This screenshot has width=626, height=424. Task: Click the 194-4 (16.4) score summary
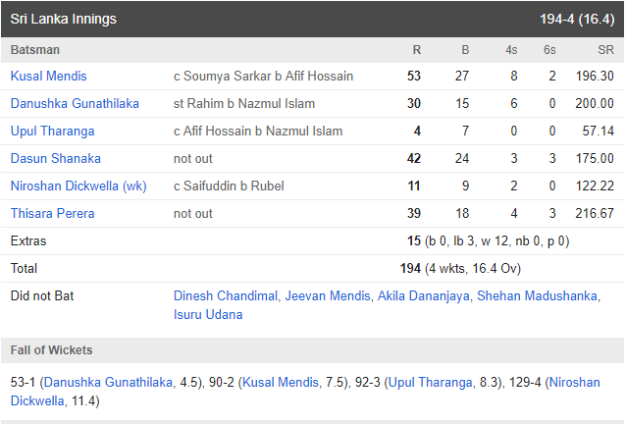[x=577, y=20]
